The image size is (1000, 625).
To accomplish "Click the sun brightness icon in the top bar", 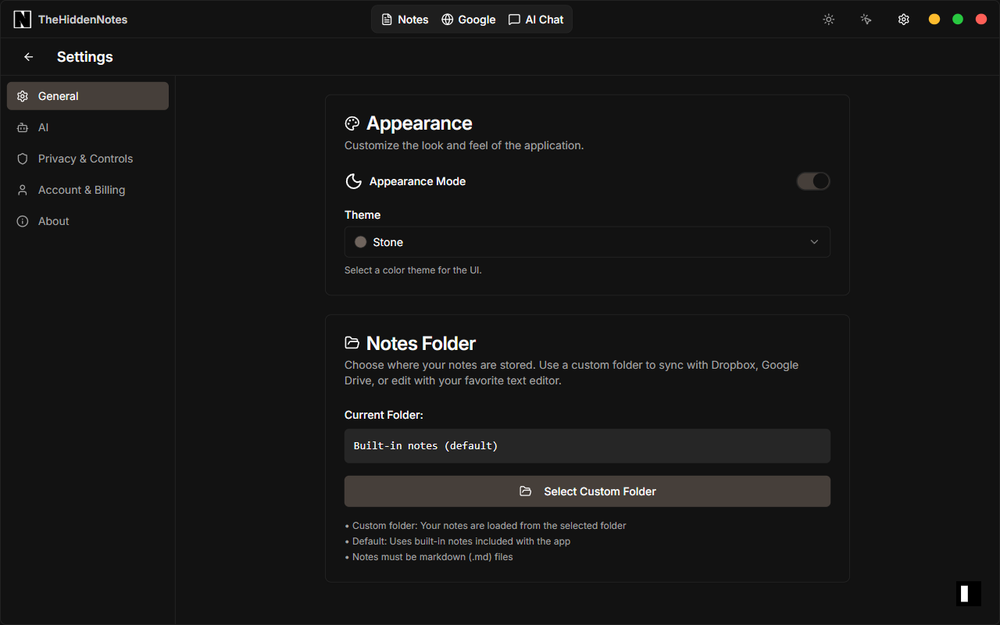I will point(828,19).
